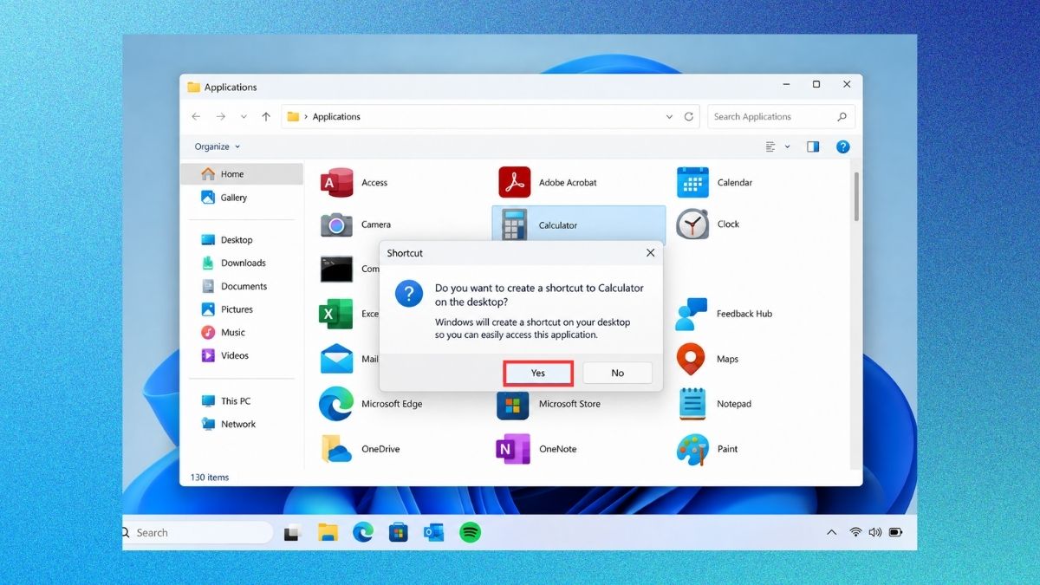1040x585 pixels.
Task: Click the file list vertical scrollbar
Action: click(x=856, y=196)
